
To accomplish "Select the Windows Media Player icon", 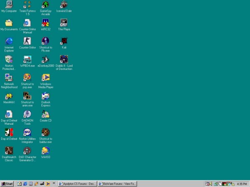I will coord(45,78).
